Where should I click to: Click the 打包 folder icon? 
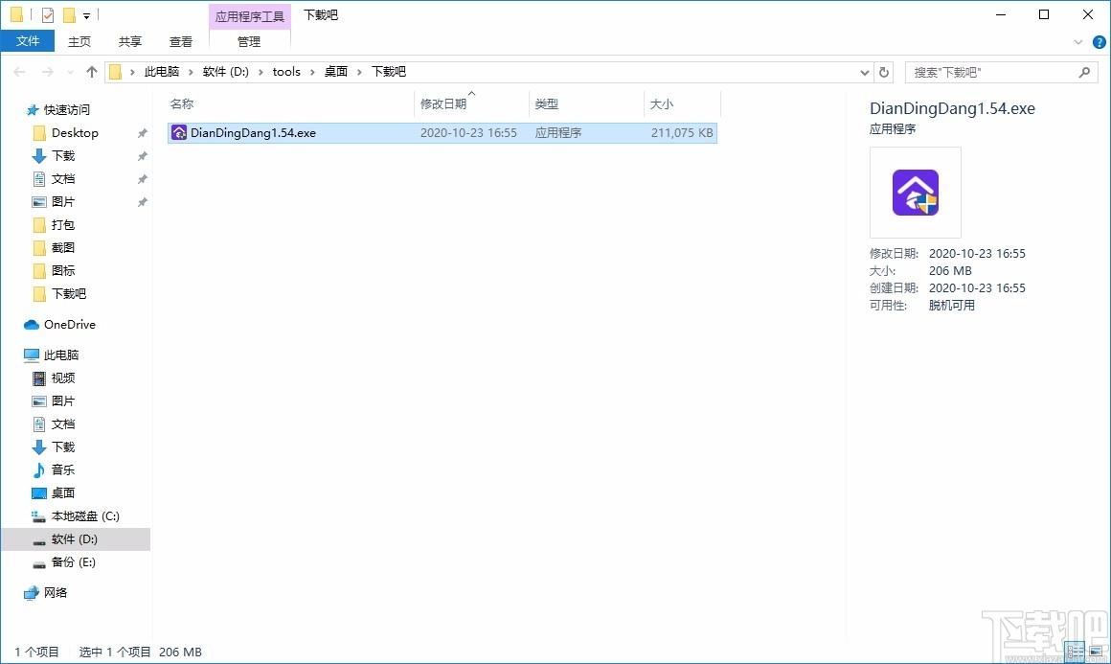tap(39, 225)
